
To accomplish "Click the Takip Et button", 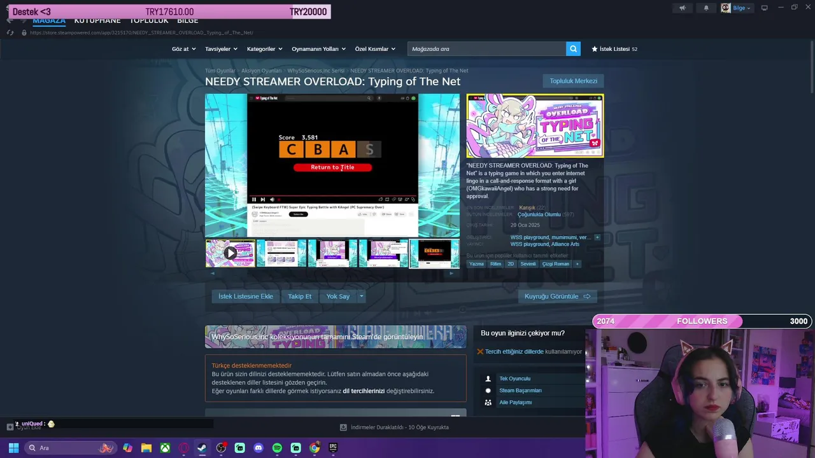I will point(299,296).
